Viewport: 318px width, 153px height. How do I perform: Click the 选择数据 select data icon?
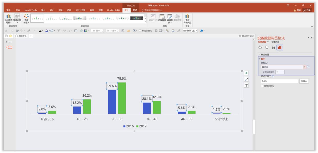tap(162, 17)
